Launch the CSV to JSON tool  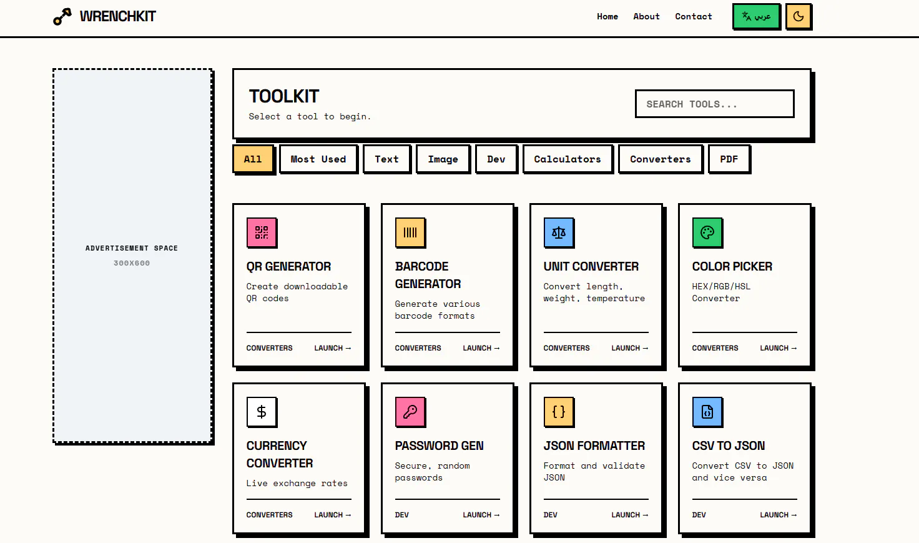coord(779,515)
